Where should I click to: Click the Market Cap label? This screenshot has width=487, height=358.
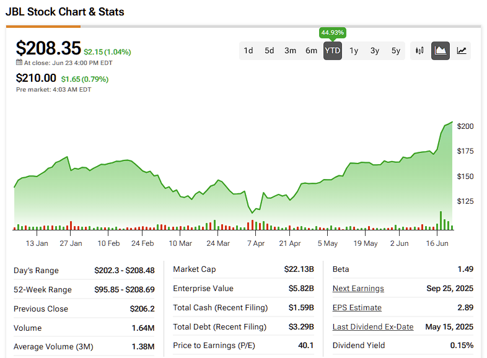click(195, 269)
